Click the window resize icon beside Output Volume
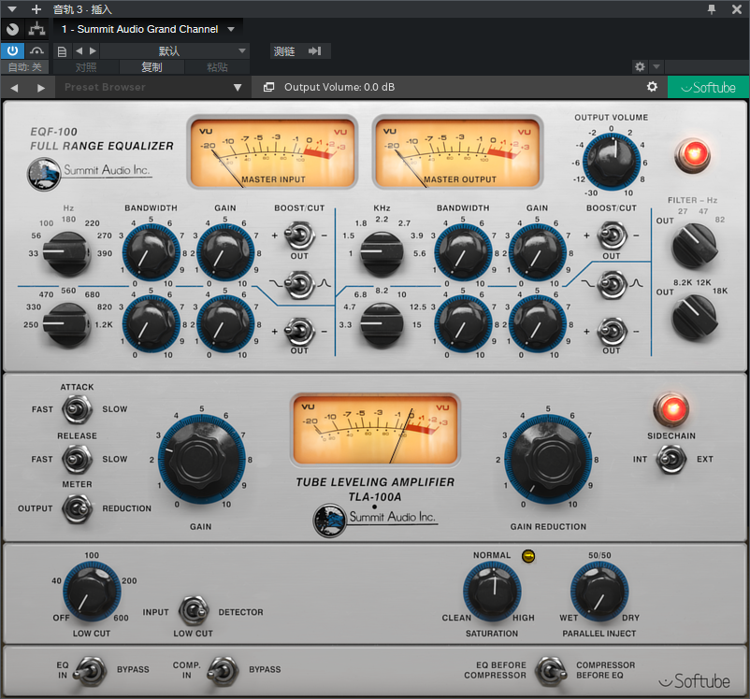The height and width of the screenshot is (699, 750). point(268,87)
